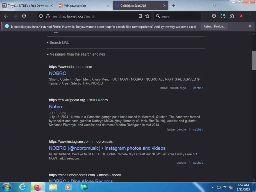Click network status tray icon
The height and width of the screenshot is (192, 256).
[x=218, y=187]
